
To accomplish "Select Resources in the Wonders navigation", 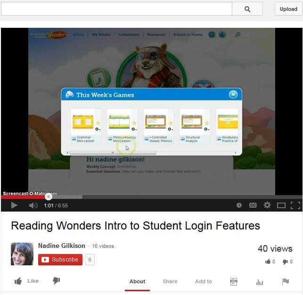I will [x=156, y=34].
